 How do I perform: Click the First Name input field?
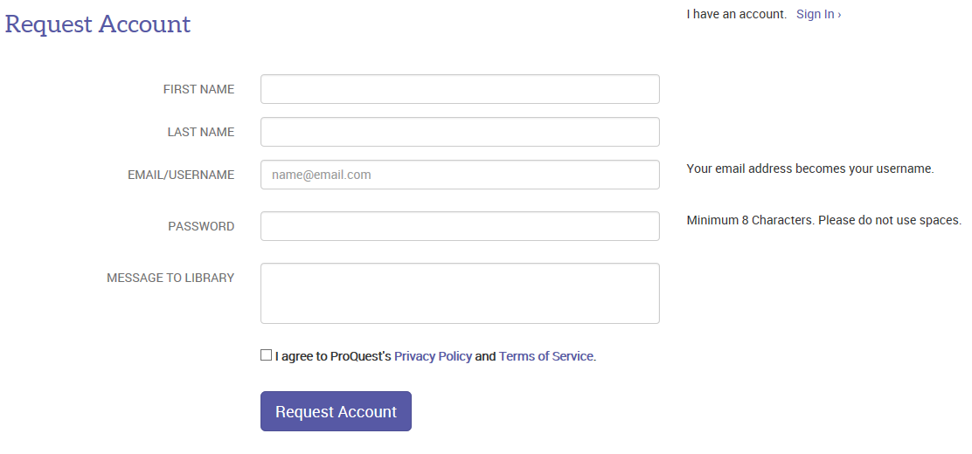[x=460, y=89]
